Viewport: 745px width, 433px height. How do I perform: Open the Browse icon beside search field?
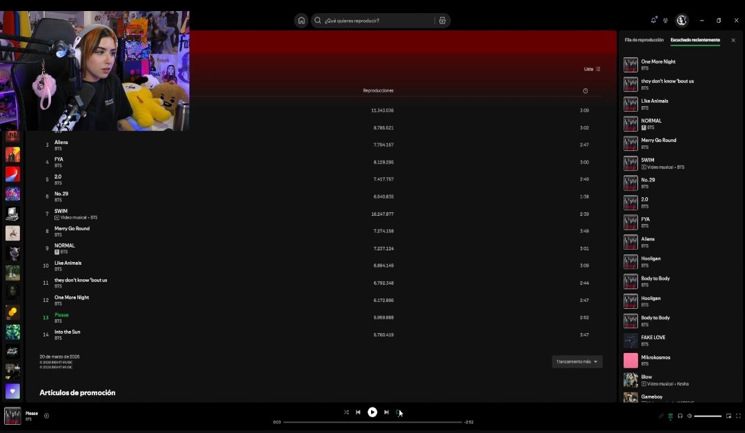pyautogui.click(x=442, y=21)
